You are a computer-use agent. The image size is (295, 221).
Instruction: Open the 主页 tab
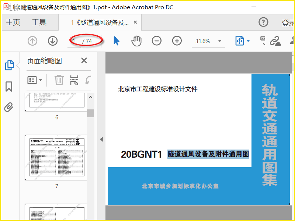click(13, 22)
